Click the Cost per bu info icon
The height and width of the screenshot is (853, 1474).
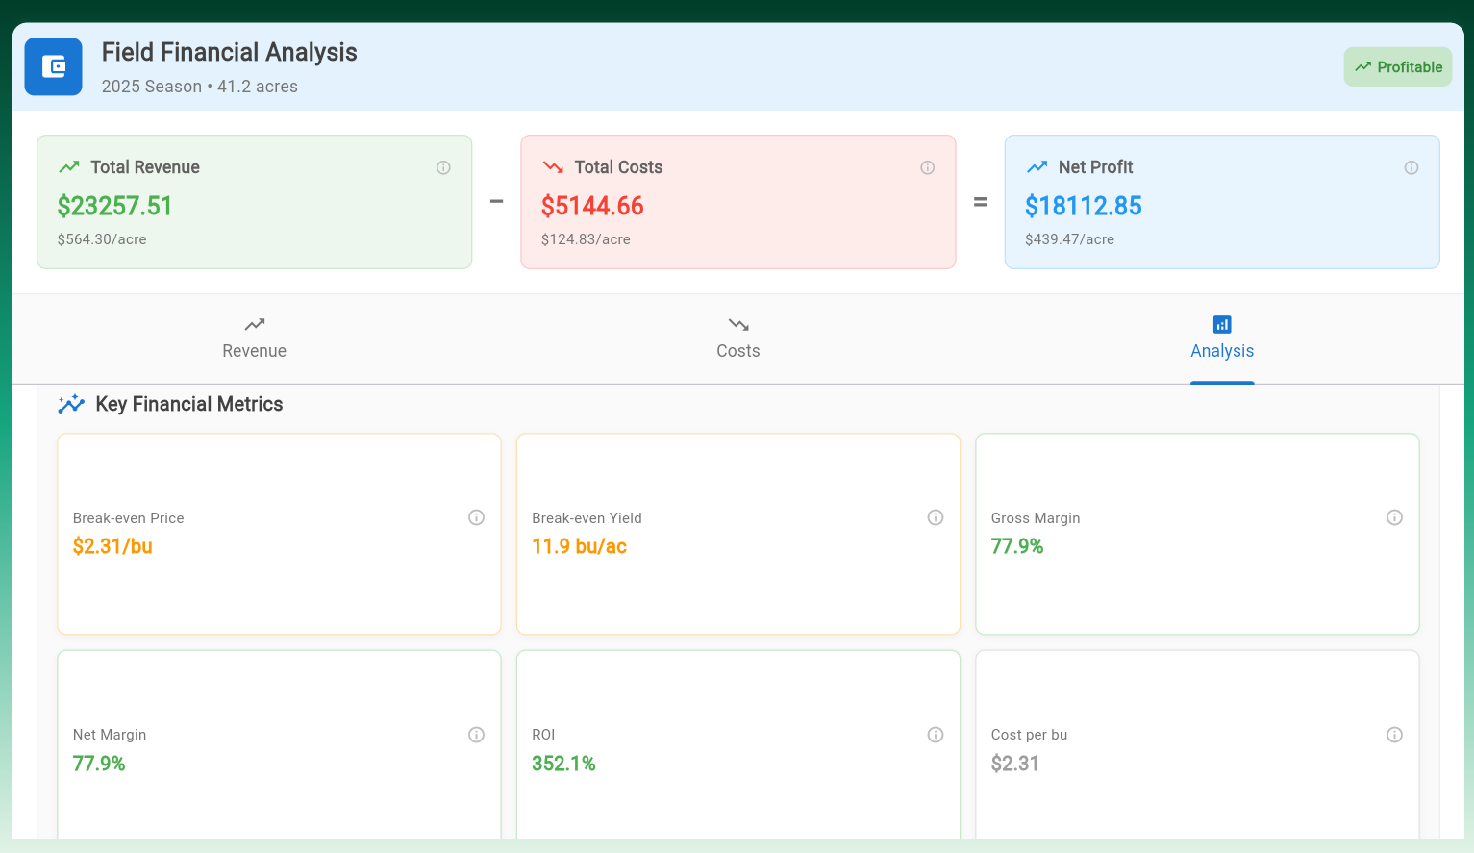coord(1394,734)
